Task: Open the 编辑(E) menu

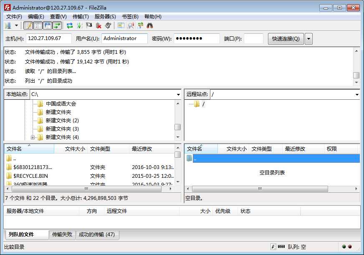Action: click(36, 16)
